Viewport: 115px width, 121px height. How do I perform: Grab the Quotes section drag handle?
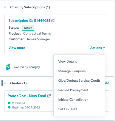tap(2, 83)
